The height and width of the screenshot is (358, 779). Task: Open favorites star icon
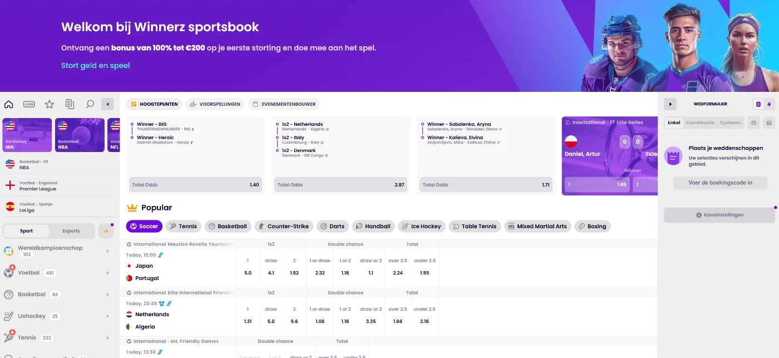[50, 104]
